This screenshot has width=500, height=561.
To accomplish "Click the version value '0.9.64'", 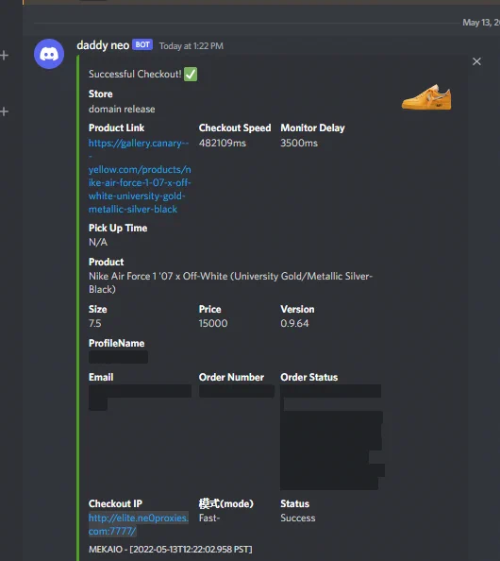I will coord(294,323).
